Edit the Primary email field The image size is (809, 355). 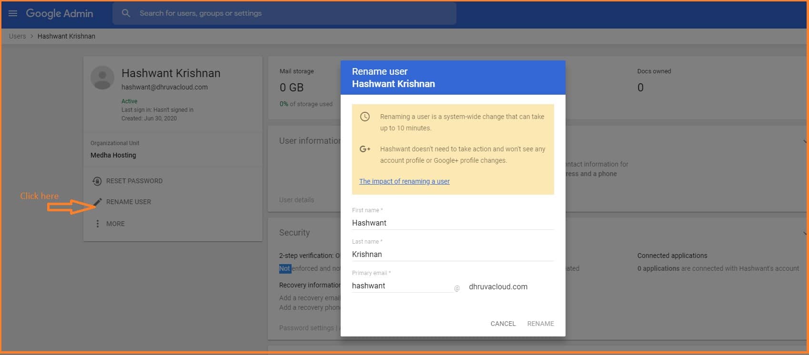point(402,286)
